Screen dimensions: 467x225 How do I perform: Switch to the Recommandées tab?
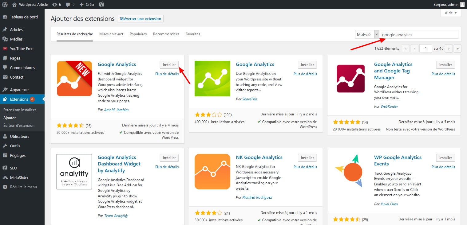click(x=166, y=34)
